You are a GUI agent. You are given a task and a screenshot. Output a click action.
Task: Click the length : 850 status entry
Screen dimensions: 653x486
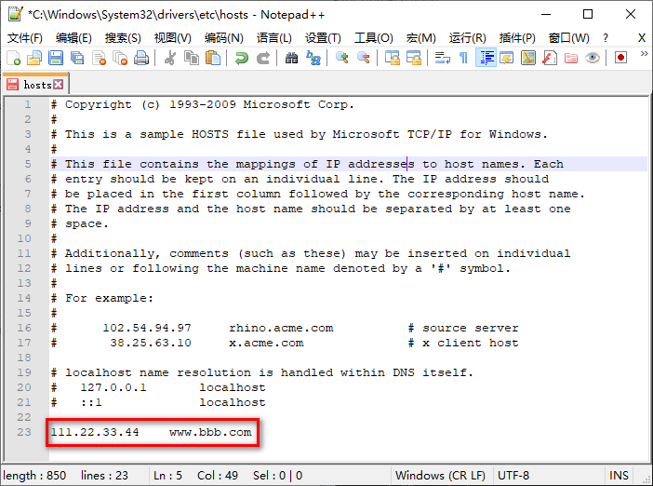pos(34,475)
